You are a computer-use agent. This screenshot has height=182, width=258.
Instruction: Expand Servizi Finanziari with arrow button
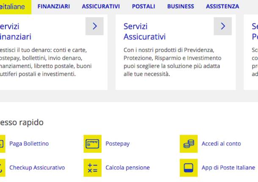tap(94, 26)
